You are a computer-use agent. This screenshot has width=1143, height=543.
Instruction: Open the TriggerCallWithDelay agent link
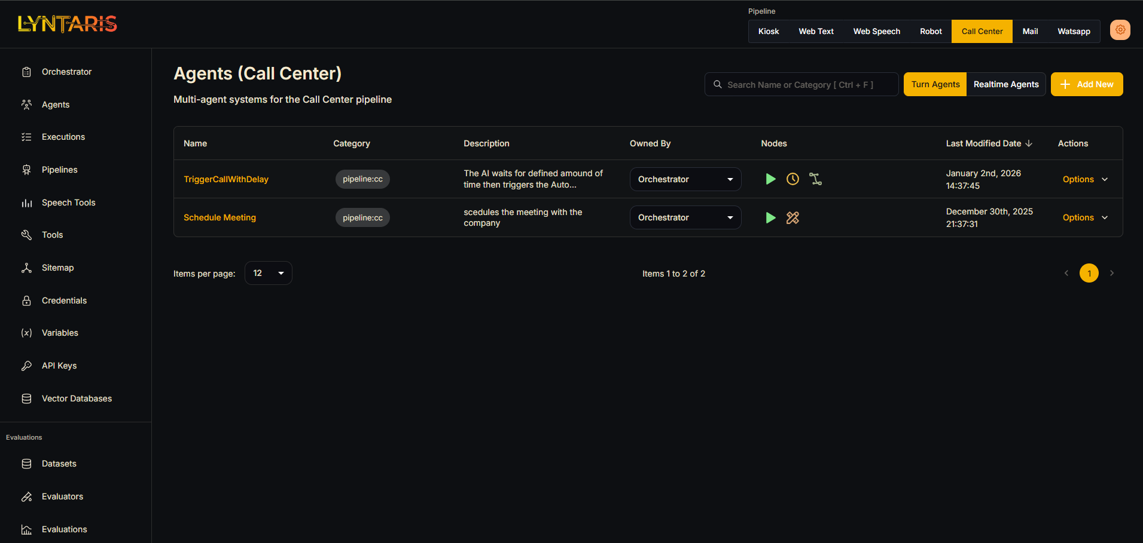(x=226, y=179)
